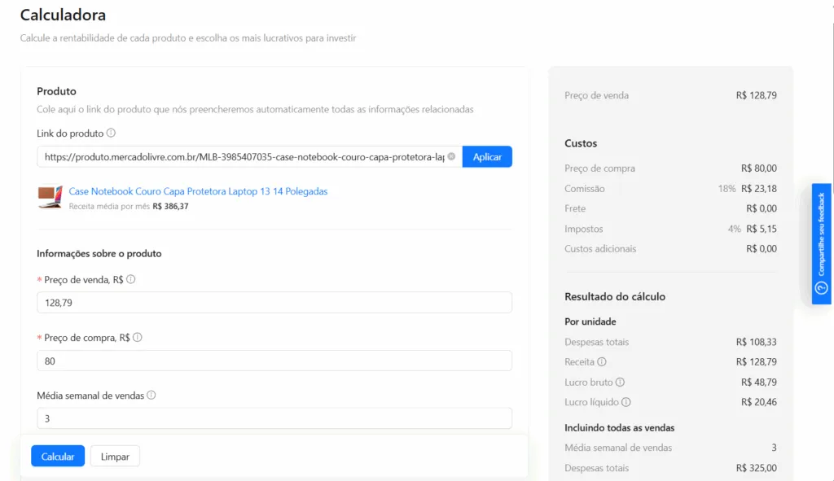834x481 pixels.
Task: Click the Calcular button
Action: click(57, 456)
